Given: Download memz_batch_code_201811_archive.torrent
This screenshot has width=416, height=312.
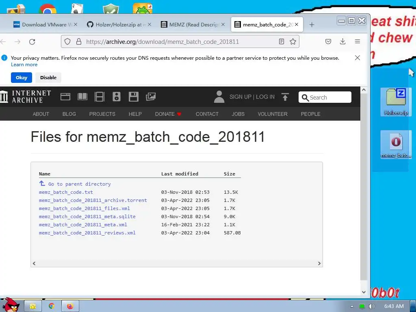Looking at the screenshot, I should click(93, 200).
